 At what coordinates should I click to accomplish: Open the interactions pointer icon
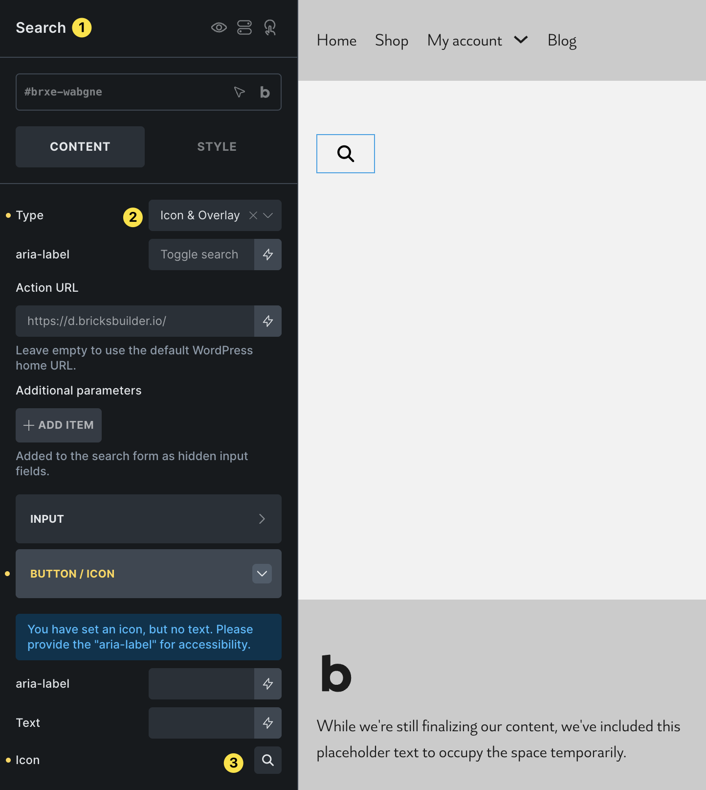point(270,27)
